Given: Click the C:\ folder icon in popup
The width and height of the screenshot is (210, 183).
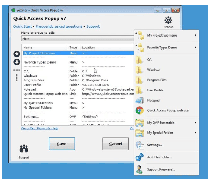Looking at the screenshot, I should pos(139,60).
